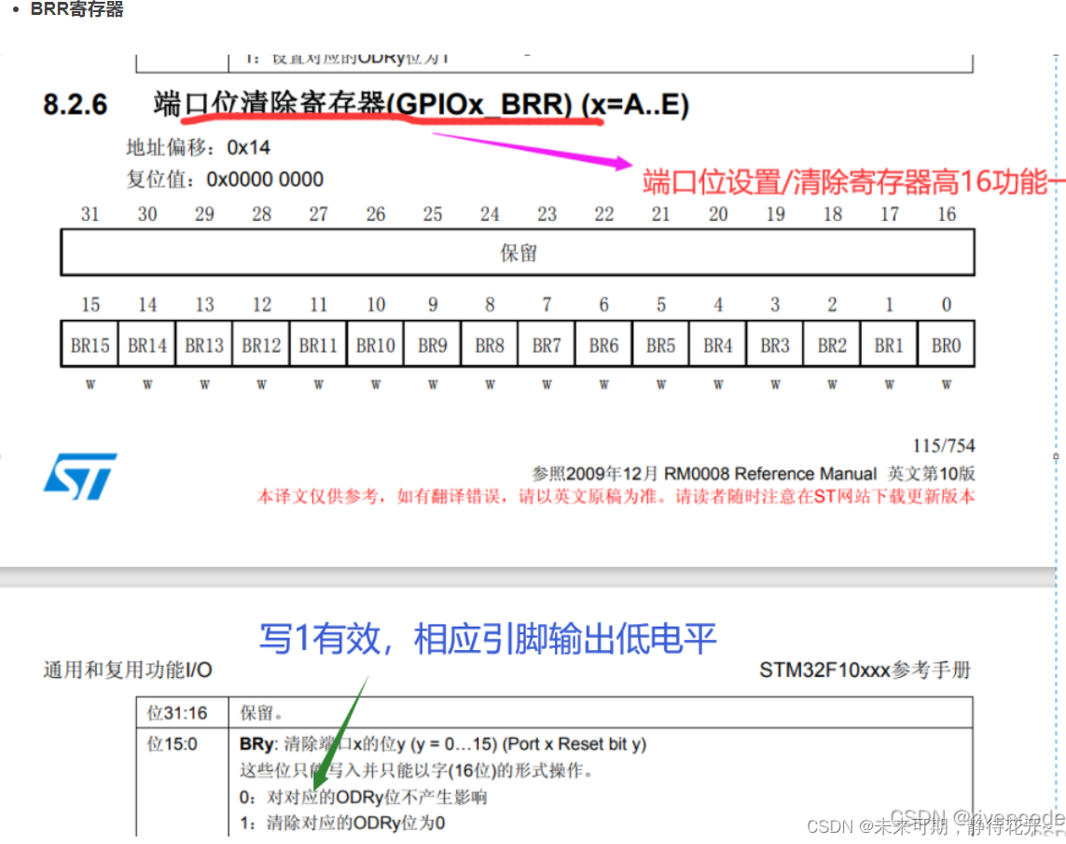Select the BR14 bit cell
Viewport: 1066px width, 844px height.
[x=146, y=344]
